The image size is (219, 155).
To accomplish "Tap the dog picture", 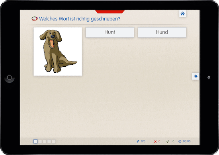I will pyautogui.click(x=58, y=52).
